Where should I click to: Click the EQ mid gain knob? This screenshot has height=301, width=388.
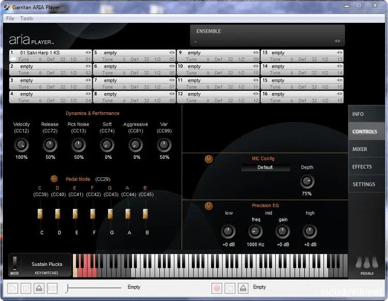pyautogui.click(x=282, y=231)
